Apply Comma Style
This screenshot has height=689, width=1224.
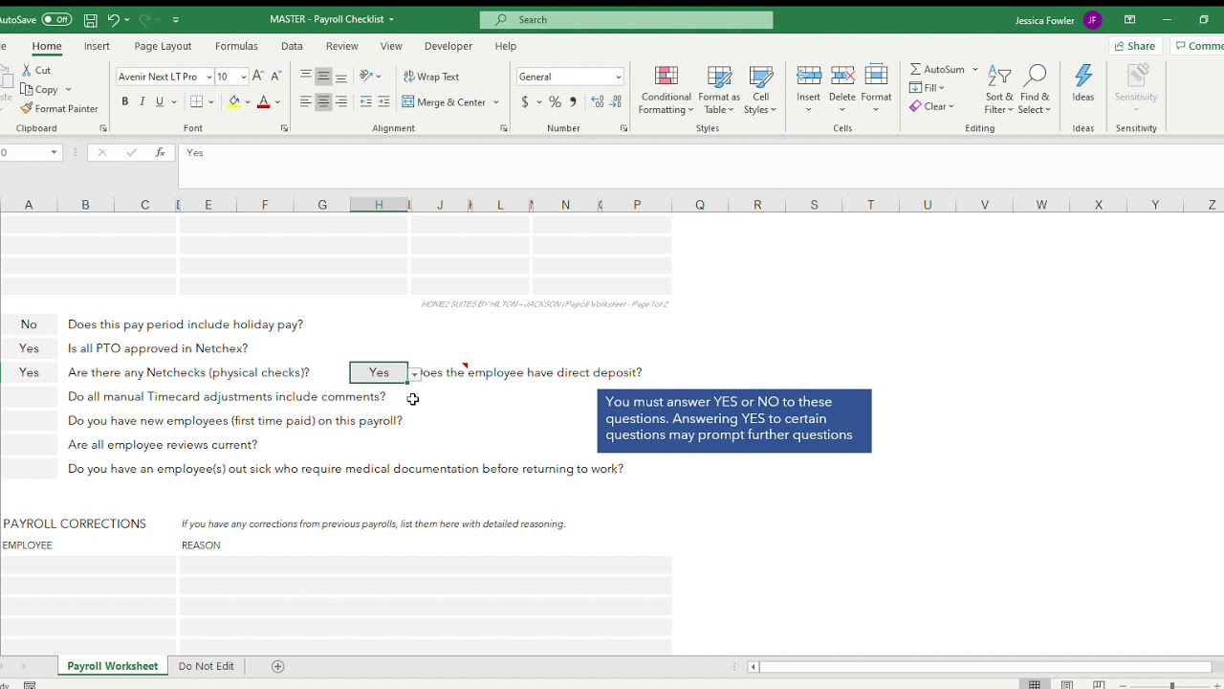[573, 101]
